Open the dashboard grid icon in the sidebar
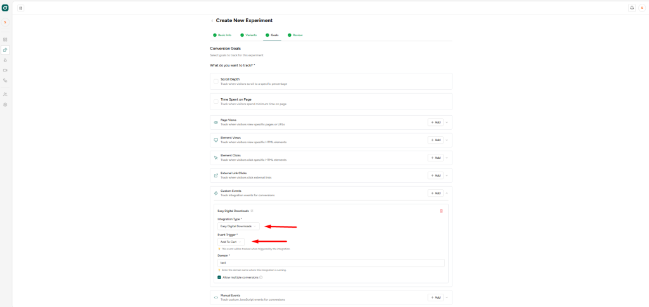The height and width of the screenshot is (307, 649). pos(5,40)
